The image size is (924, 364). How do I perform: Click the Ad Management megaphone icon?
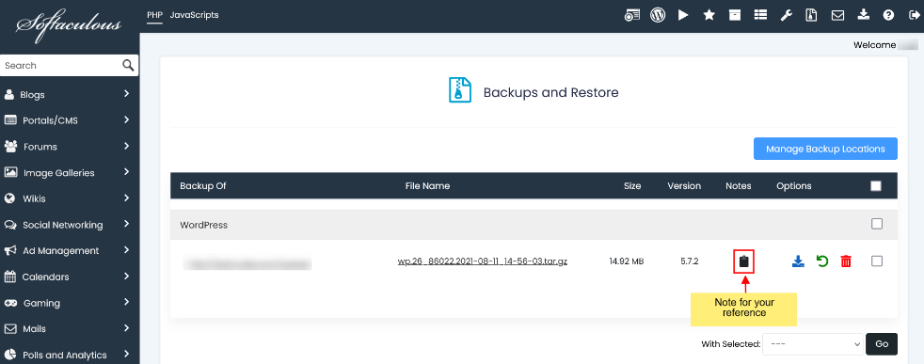pos(10,250)
